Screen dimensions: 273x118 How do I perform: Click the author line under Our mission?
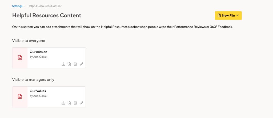(38, 57)
